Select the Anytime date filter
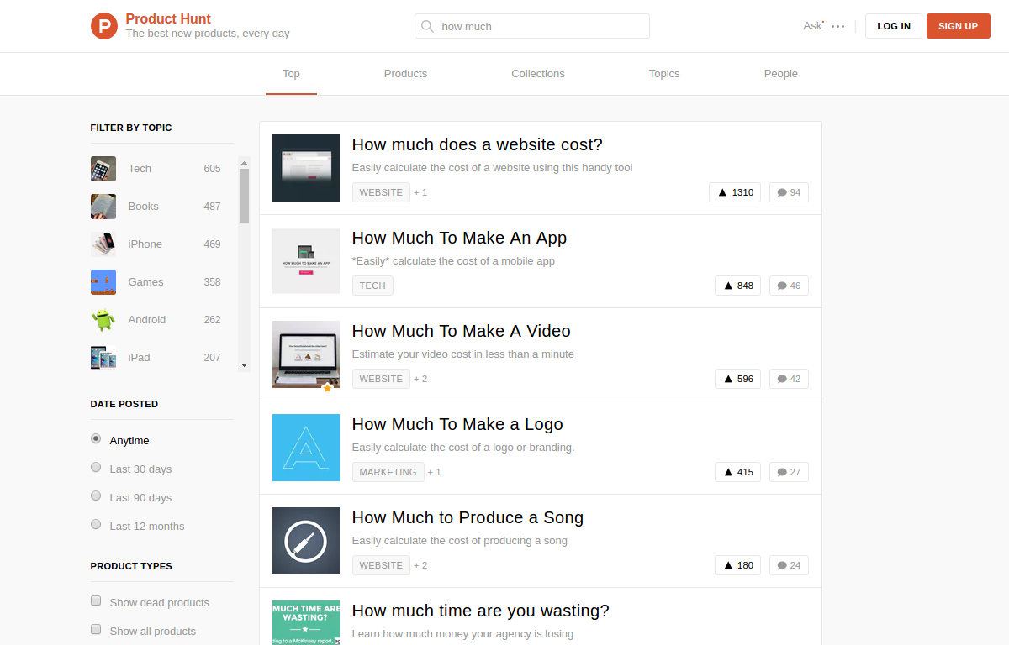This screenshot has height=645, width=1009. 96,439
